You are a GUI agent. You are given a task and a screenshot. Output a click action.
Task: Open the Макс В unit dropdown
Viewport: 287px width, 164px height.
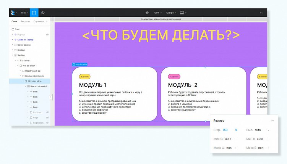(268, 148)
